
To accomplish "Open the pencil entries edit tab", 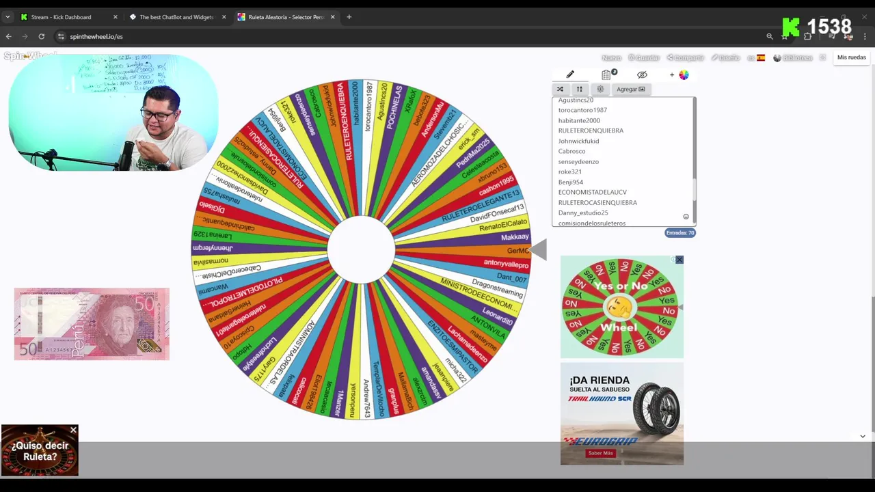I will (x=570, y=74).
